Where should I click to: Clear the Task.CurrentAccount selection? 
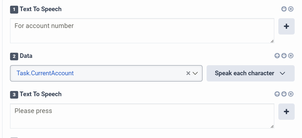[x=188, y=73]
